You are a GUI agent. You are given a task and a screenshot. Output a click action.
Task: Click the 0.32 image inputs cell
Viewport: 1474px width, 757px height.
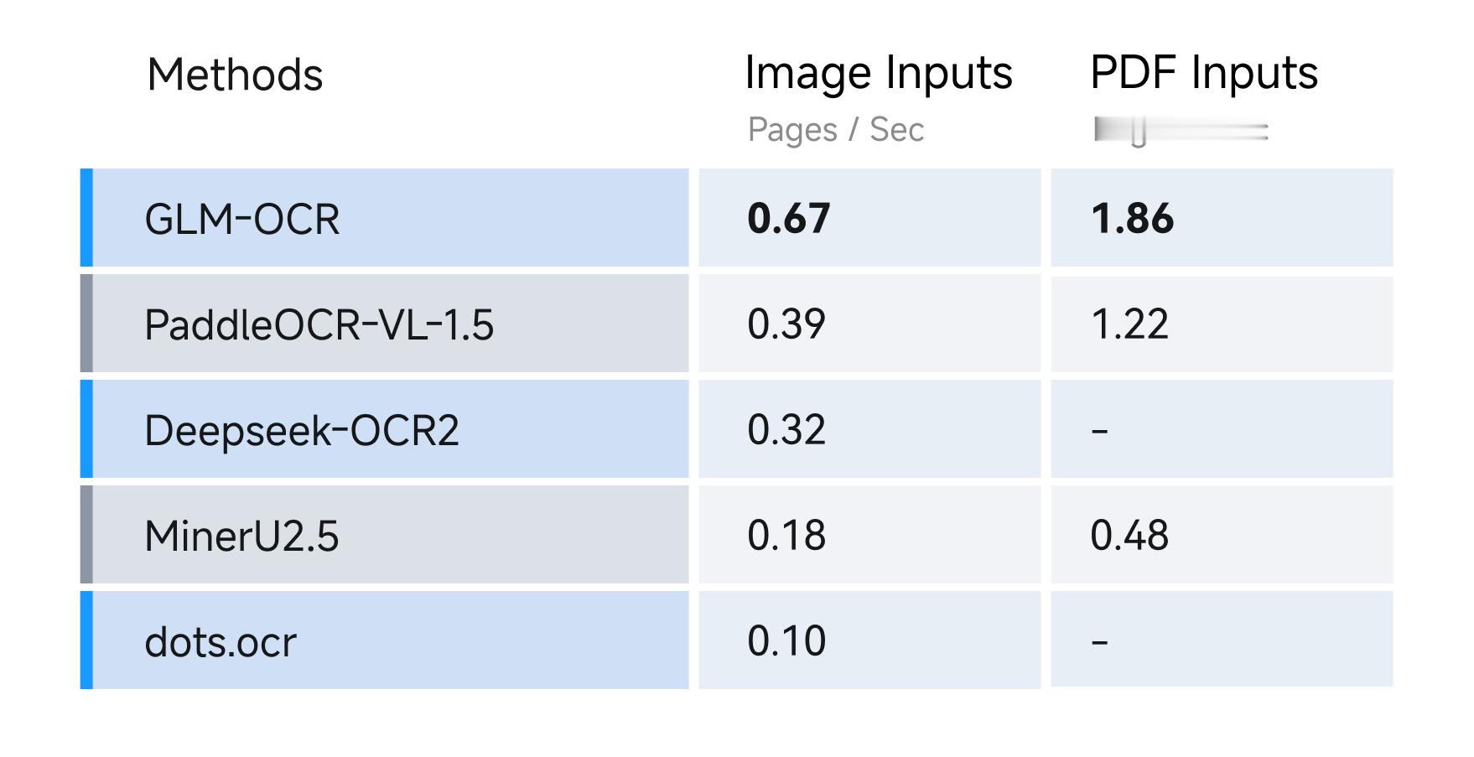869,429
